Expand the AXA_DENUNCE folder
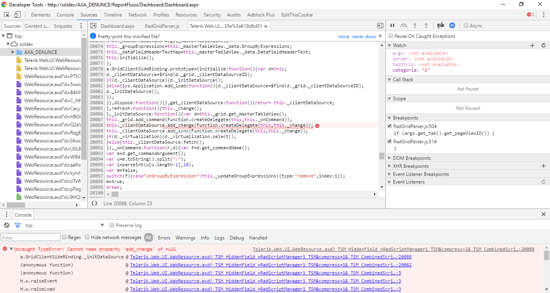This screenshot has height=293, width=550. (13, 52)
